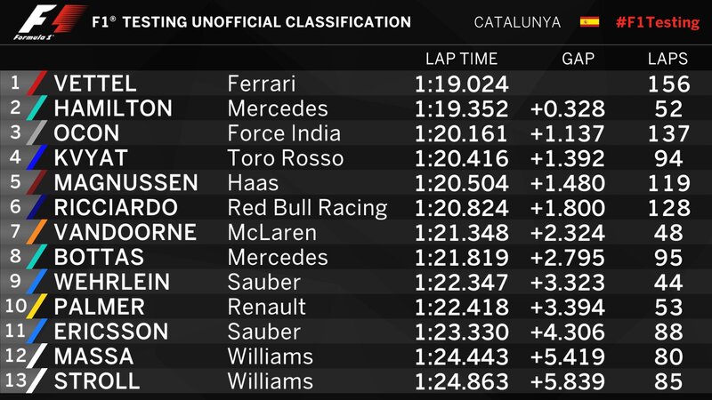Click Stroll's +5.839 gap value

[x=567, y=381]
